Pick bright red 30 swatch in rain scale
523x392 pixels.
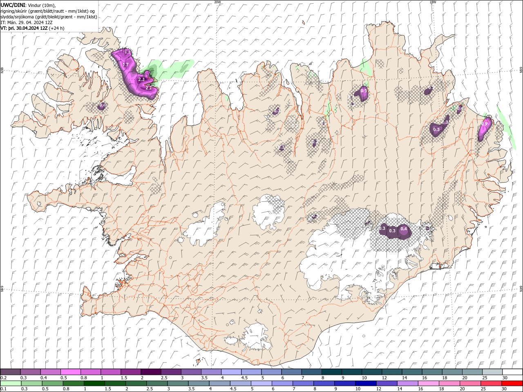pyautogui.click(x=512, y=383)
